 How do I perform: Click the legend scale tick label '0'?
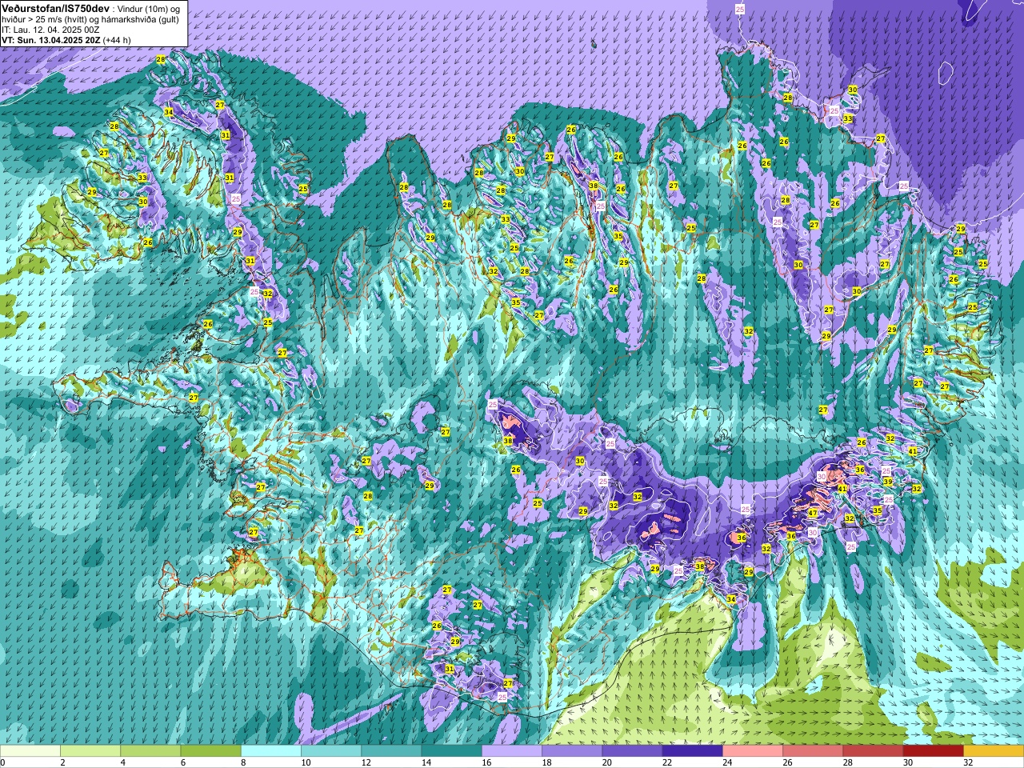click(2, 763)
